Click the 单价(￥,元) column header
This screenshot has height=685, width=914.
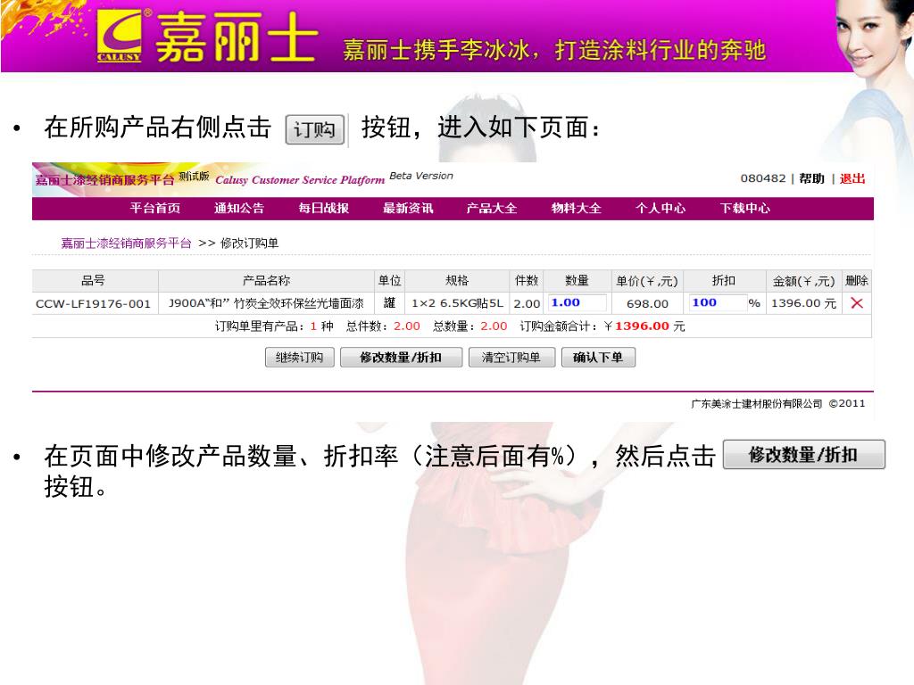coord(647,281)
